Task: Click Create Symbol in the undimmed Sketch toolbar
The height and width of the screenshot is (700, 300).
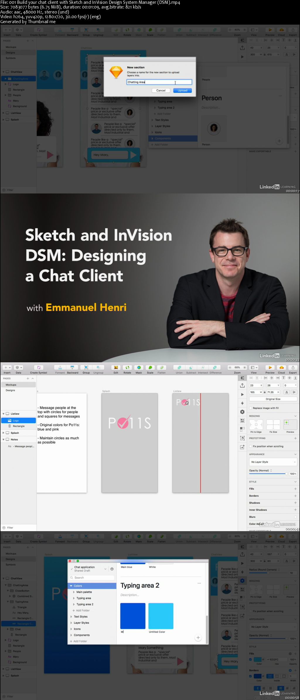Action: pyautogui.click(x=39, y=367)
